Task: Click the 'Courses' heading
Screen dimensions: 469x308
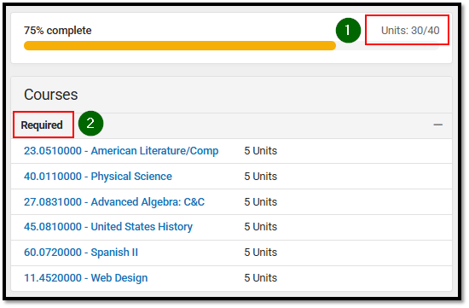Action: [x=51, y=95]
